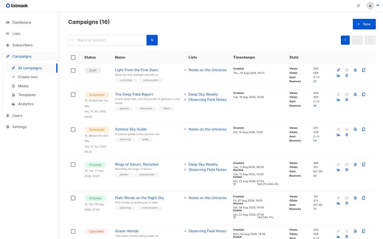Open the Solstice Sky Guide link
383x239 pixels.
coord(131,129)
